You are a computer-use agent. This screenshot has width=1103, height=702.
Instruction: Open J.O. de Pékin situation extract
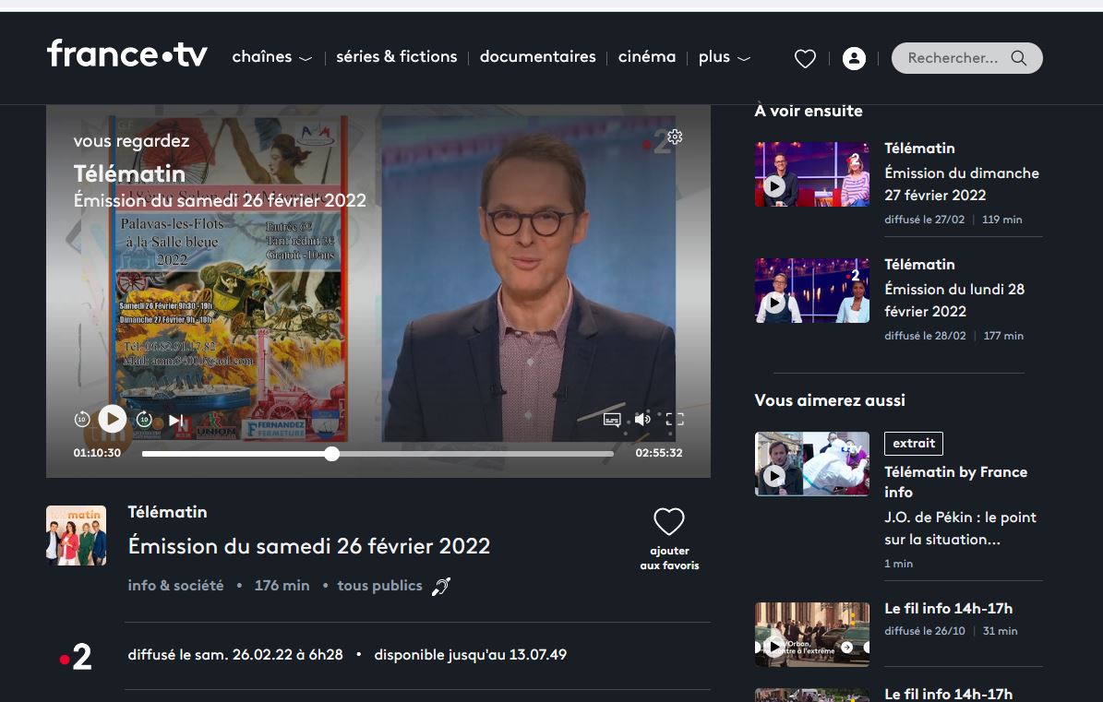click(x=960, y=529)
